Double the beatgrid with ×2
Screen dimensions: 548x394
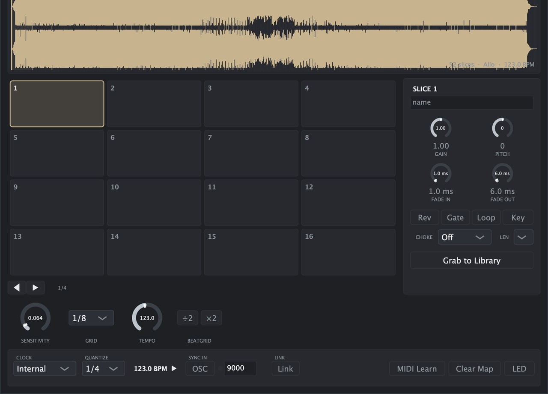click(211, 318)
